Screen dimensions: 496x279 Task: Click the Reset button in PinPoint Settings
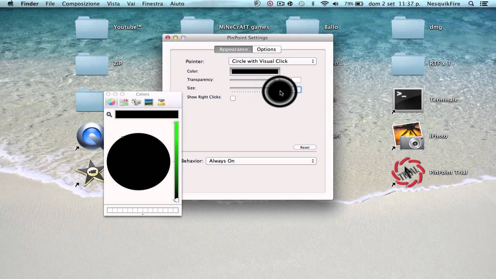point(305,147)
